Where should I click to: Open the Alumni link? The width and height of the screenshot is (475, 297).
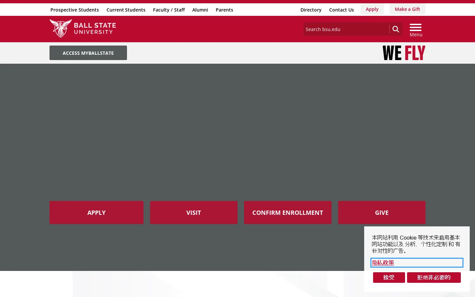pyautogui.click(x=200, y=10)
